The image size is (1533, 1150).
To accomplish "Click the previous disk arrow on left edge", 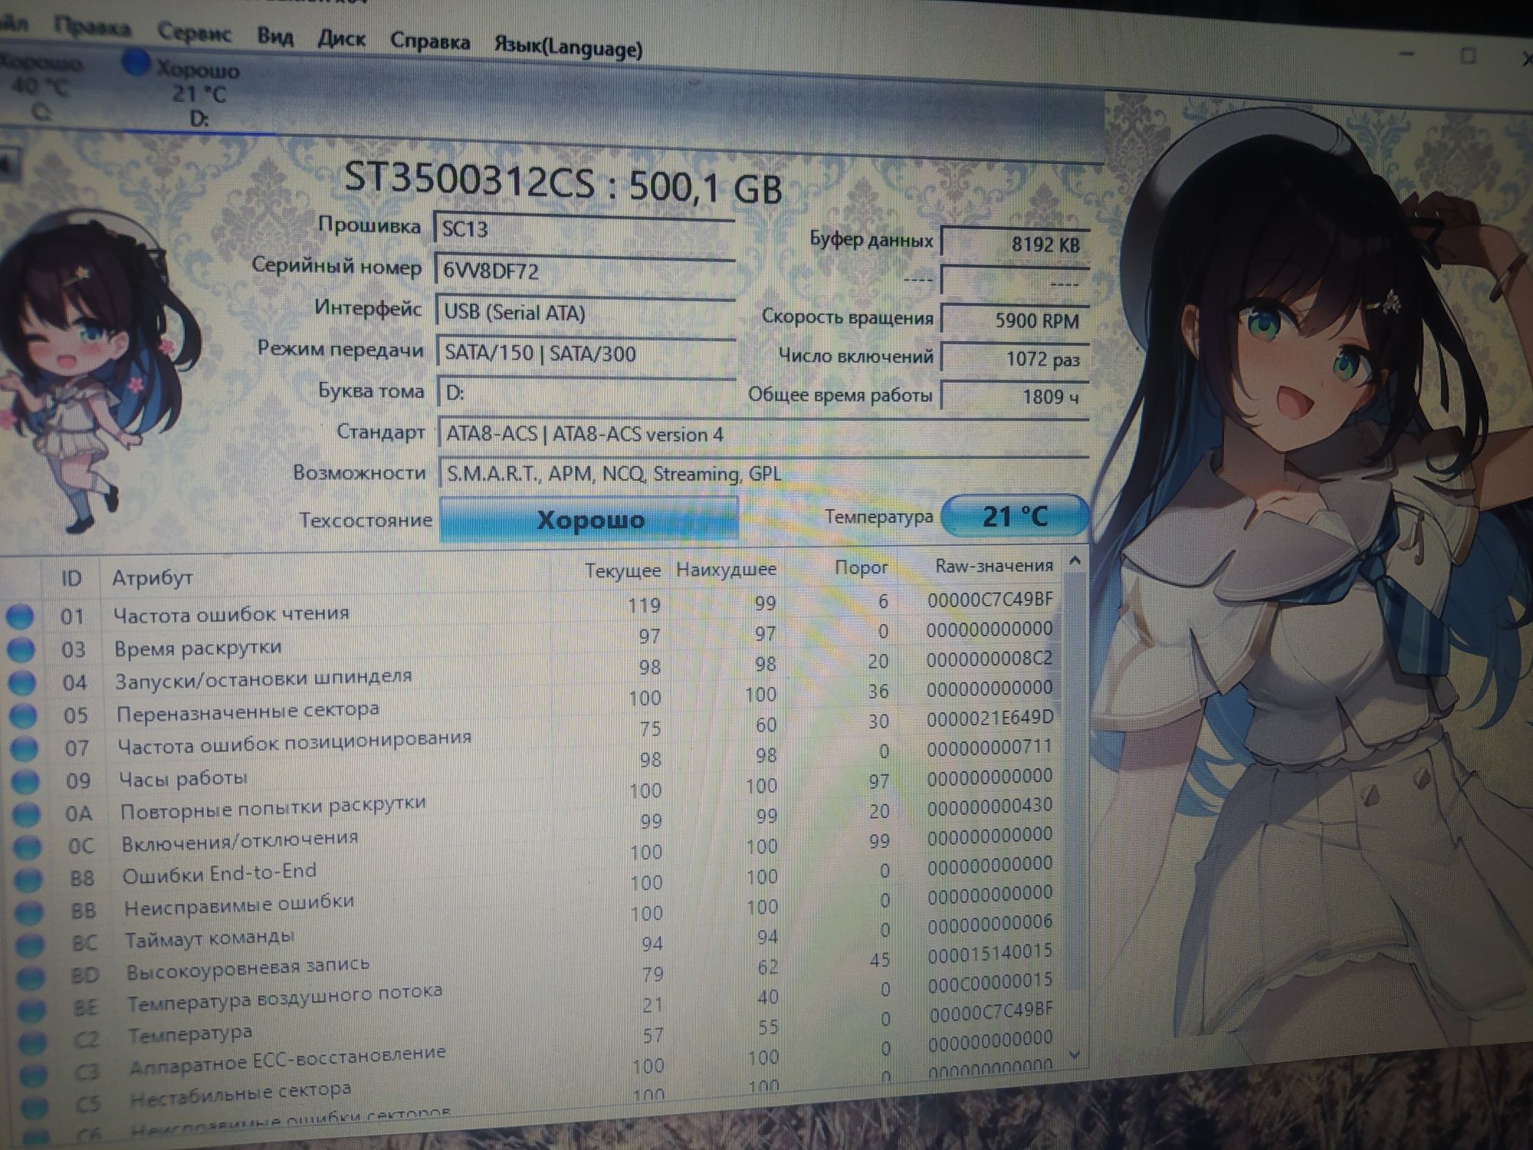I will click(8, 164).
